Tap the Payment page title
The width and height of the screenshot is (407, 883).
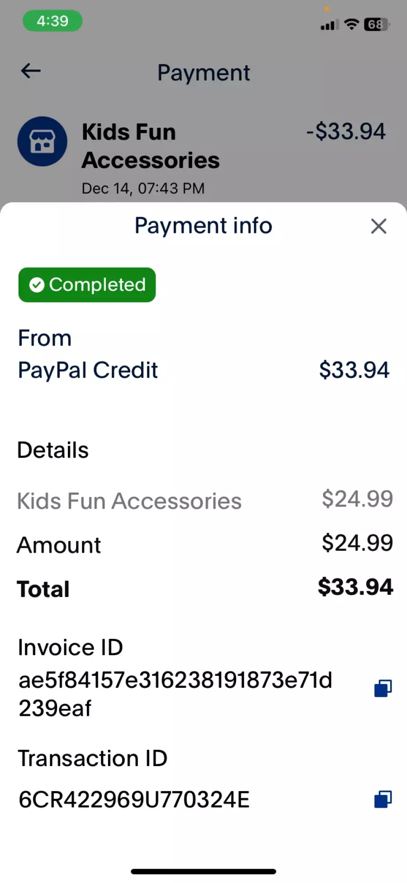tap(203, 72)
